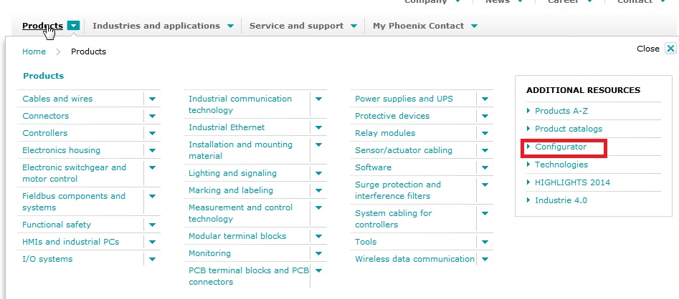Expand the Relay modules arrow
This screenshot has width=679, height=299.
[x=485, y=133]
